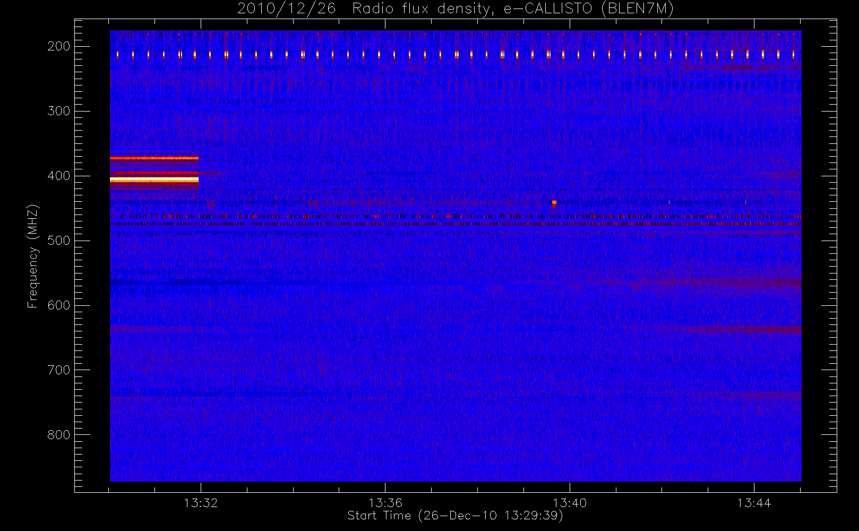Click the 500 frequency tick label
Screen dimensions: 859x531
click(x=59, y=241)
